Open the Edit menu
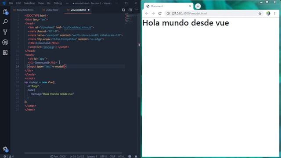The image size is (281, 158). (x=18, y=3)
